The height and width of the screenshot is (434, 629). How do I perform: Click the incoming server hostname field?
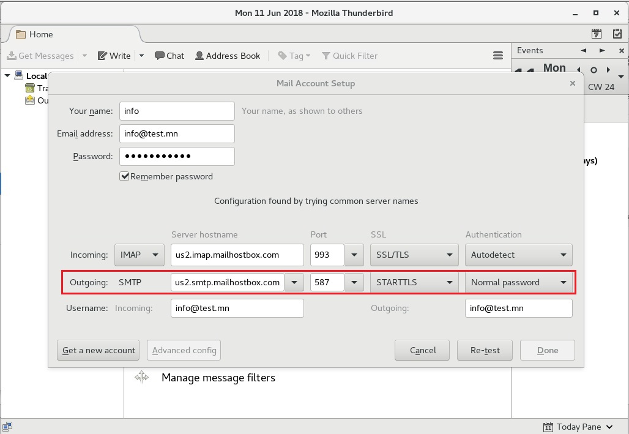(x=237, y=255)
